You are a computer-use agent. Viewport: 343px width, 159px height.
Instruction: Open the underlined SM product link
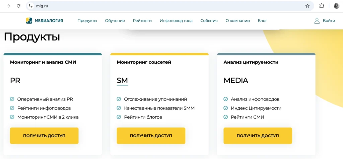coord(122,81)
